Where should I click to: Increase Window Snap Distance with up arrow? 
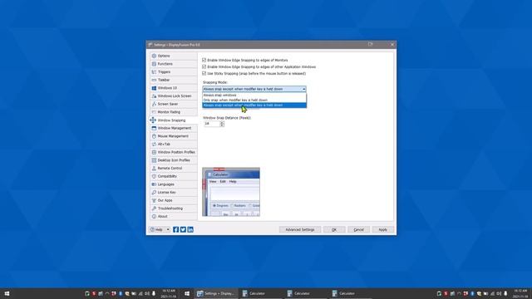point(222,122)
